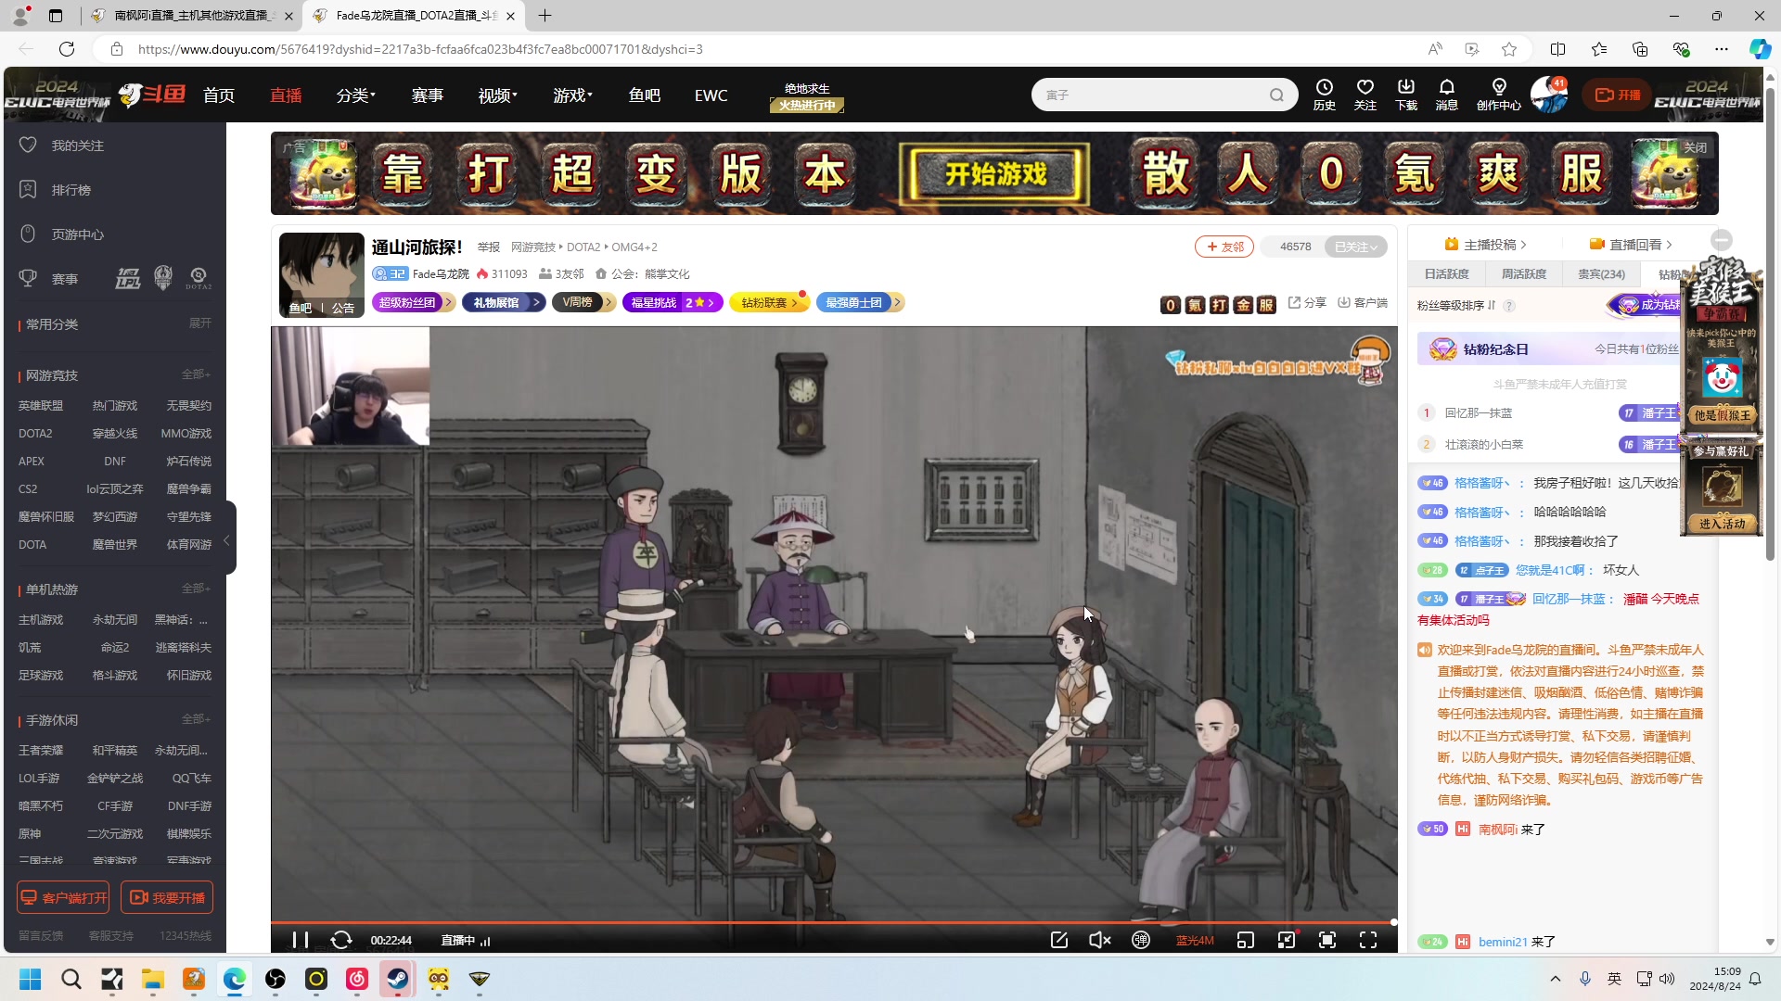Click the edit/feedback icon in player bar
The height and width of the screenshot is (1001, 1781).
tap(1059, 940)
